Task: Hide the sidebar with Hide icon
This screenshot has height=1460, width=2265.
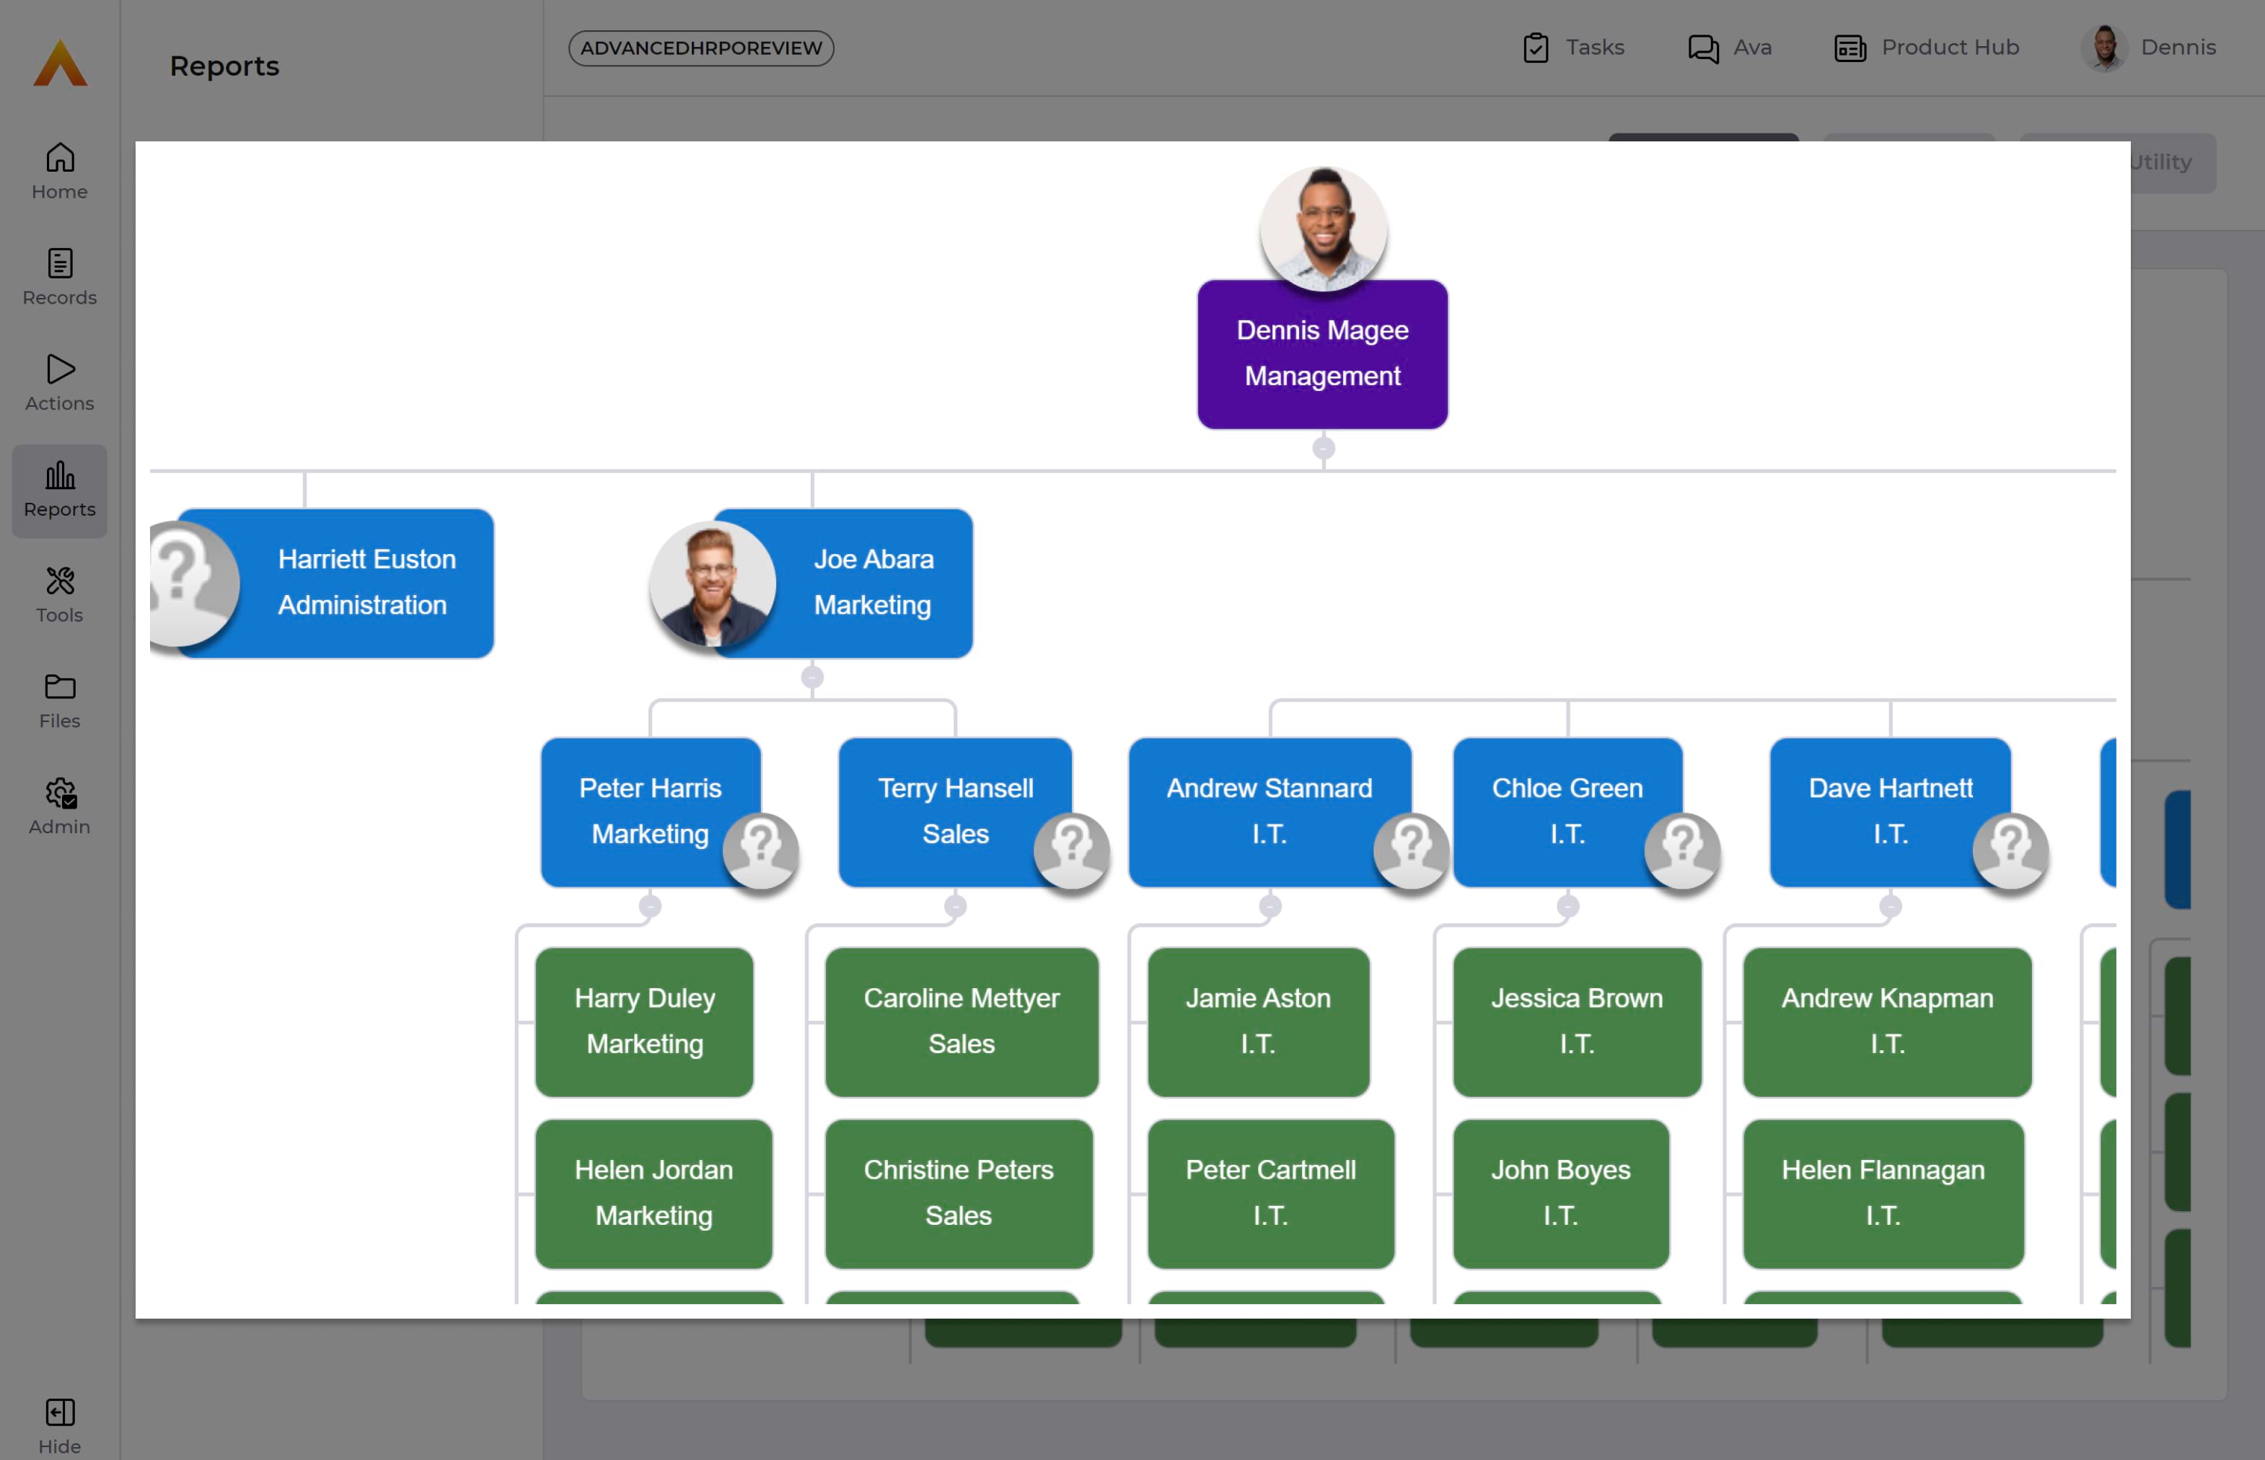Action: (60, 1426)
